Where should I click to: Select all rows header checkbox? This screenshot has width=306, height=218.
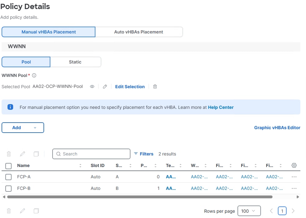click(x=8, y=166)
